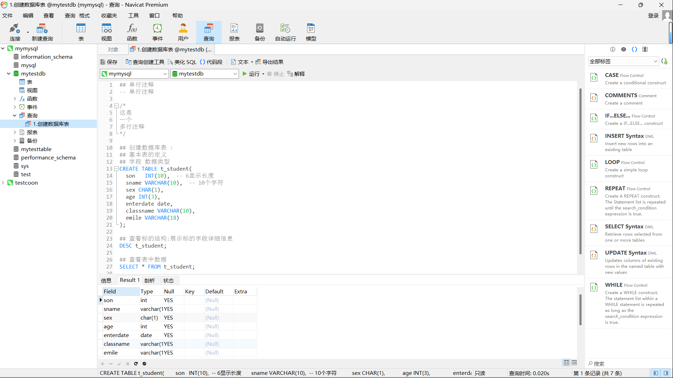This screenshot has height=378, width=673.
Task: Open the 全部标签 tags dropdown
Action: point(623,61)
